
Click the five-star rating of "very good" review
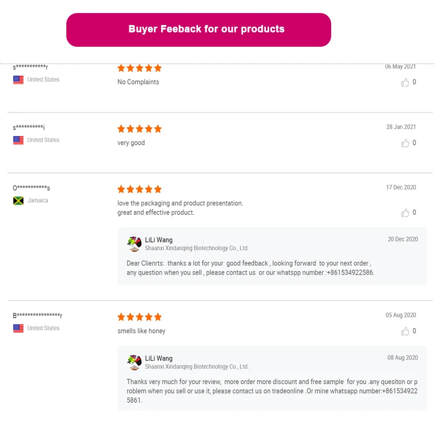pyautogui.click(x=140, y=129)
